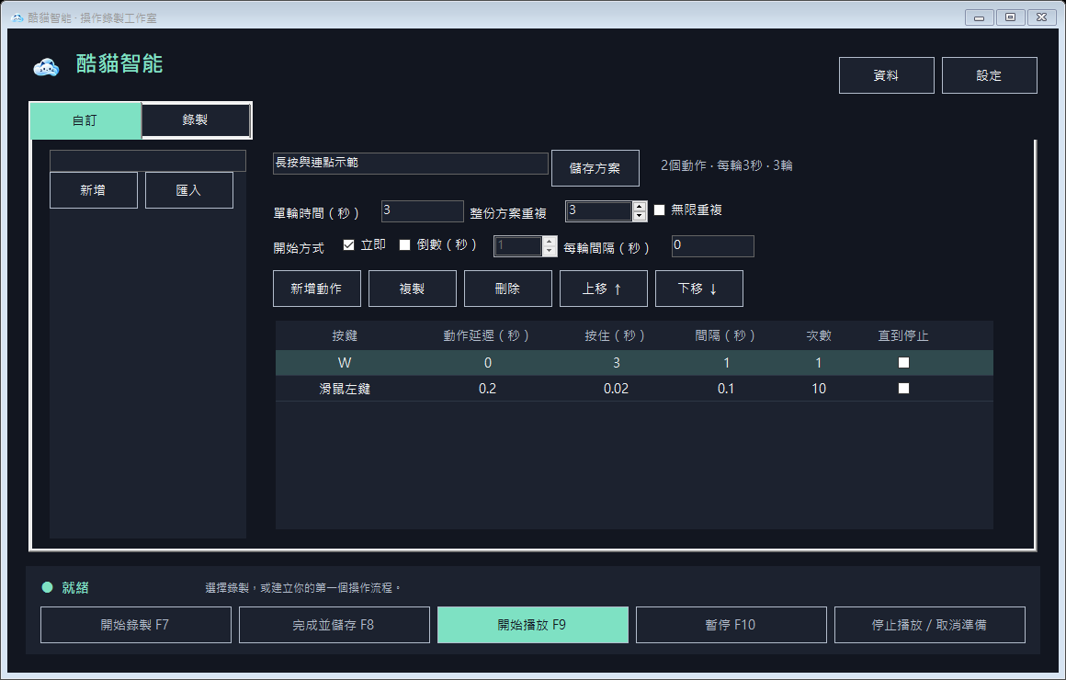1066x680 pixels.
Task: Click the 完成並儲存 F8 button
Action: click(x=335, y=625)
